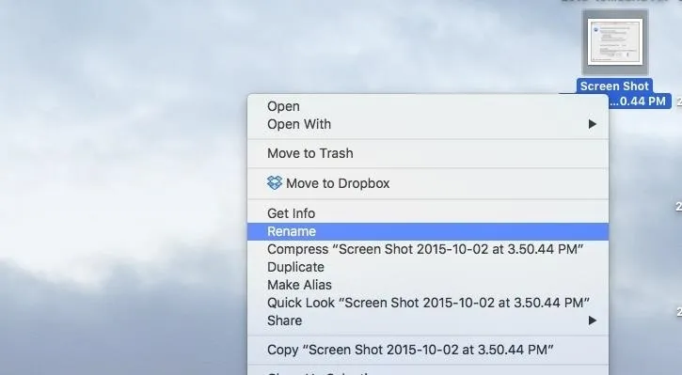Quick Look the Screen Shot file

(x=428, y=303)
